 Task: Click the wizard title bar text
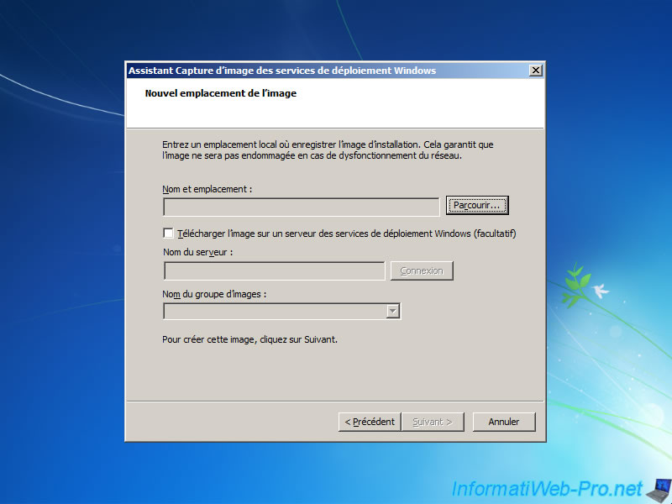[x=282, y=71]
